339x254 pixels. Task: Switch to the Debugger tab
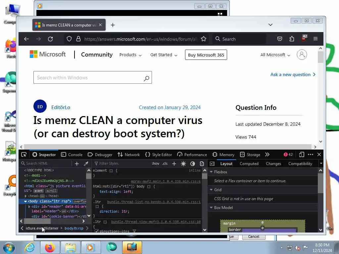100,155
